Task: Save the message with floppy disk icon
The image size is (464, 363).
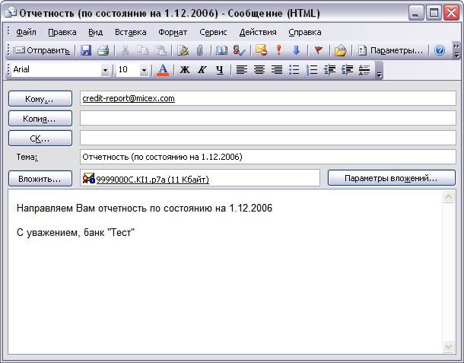Action: (86, 50)
